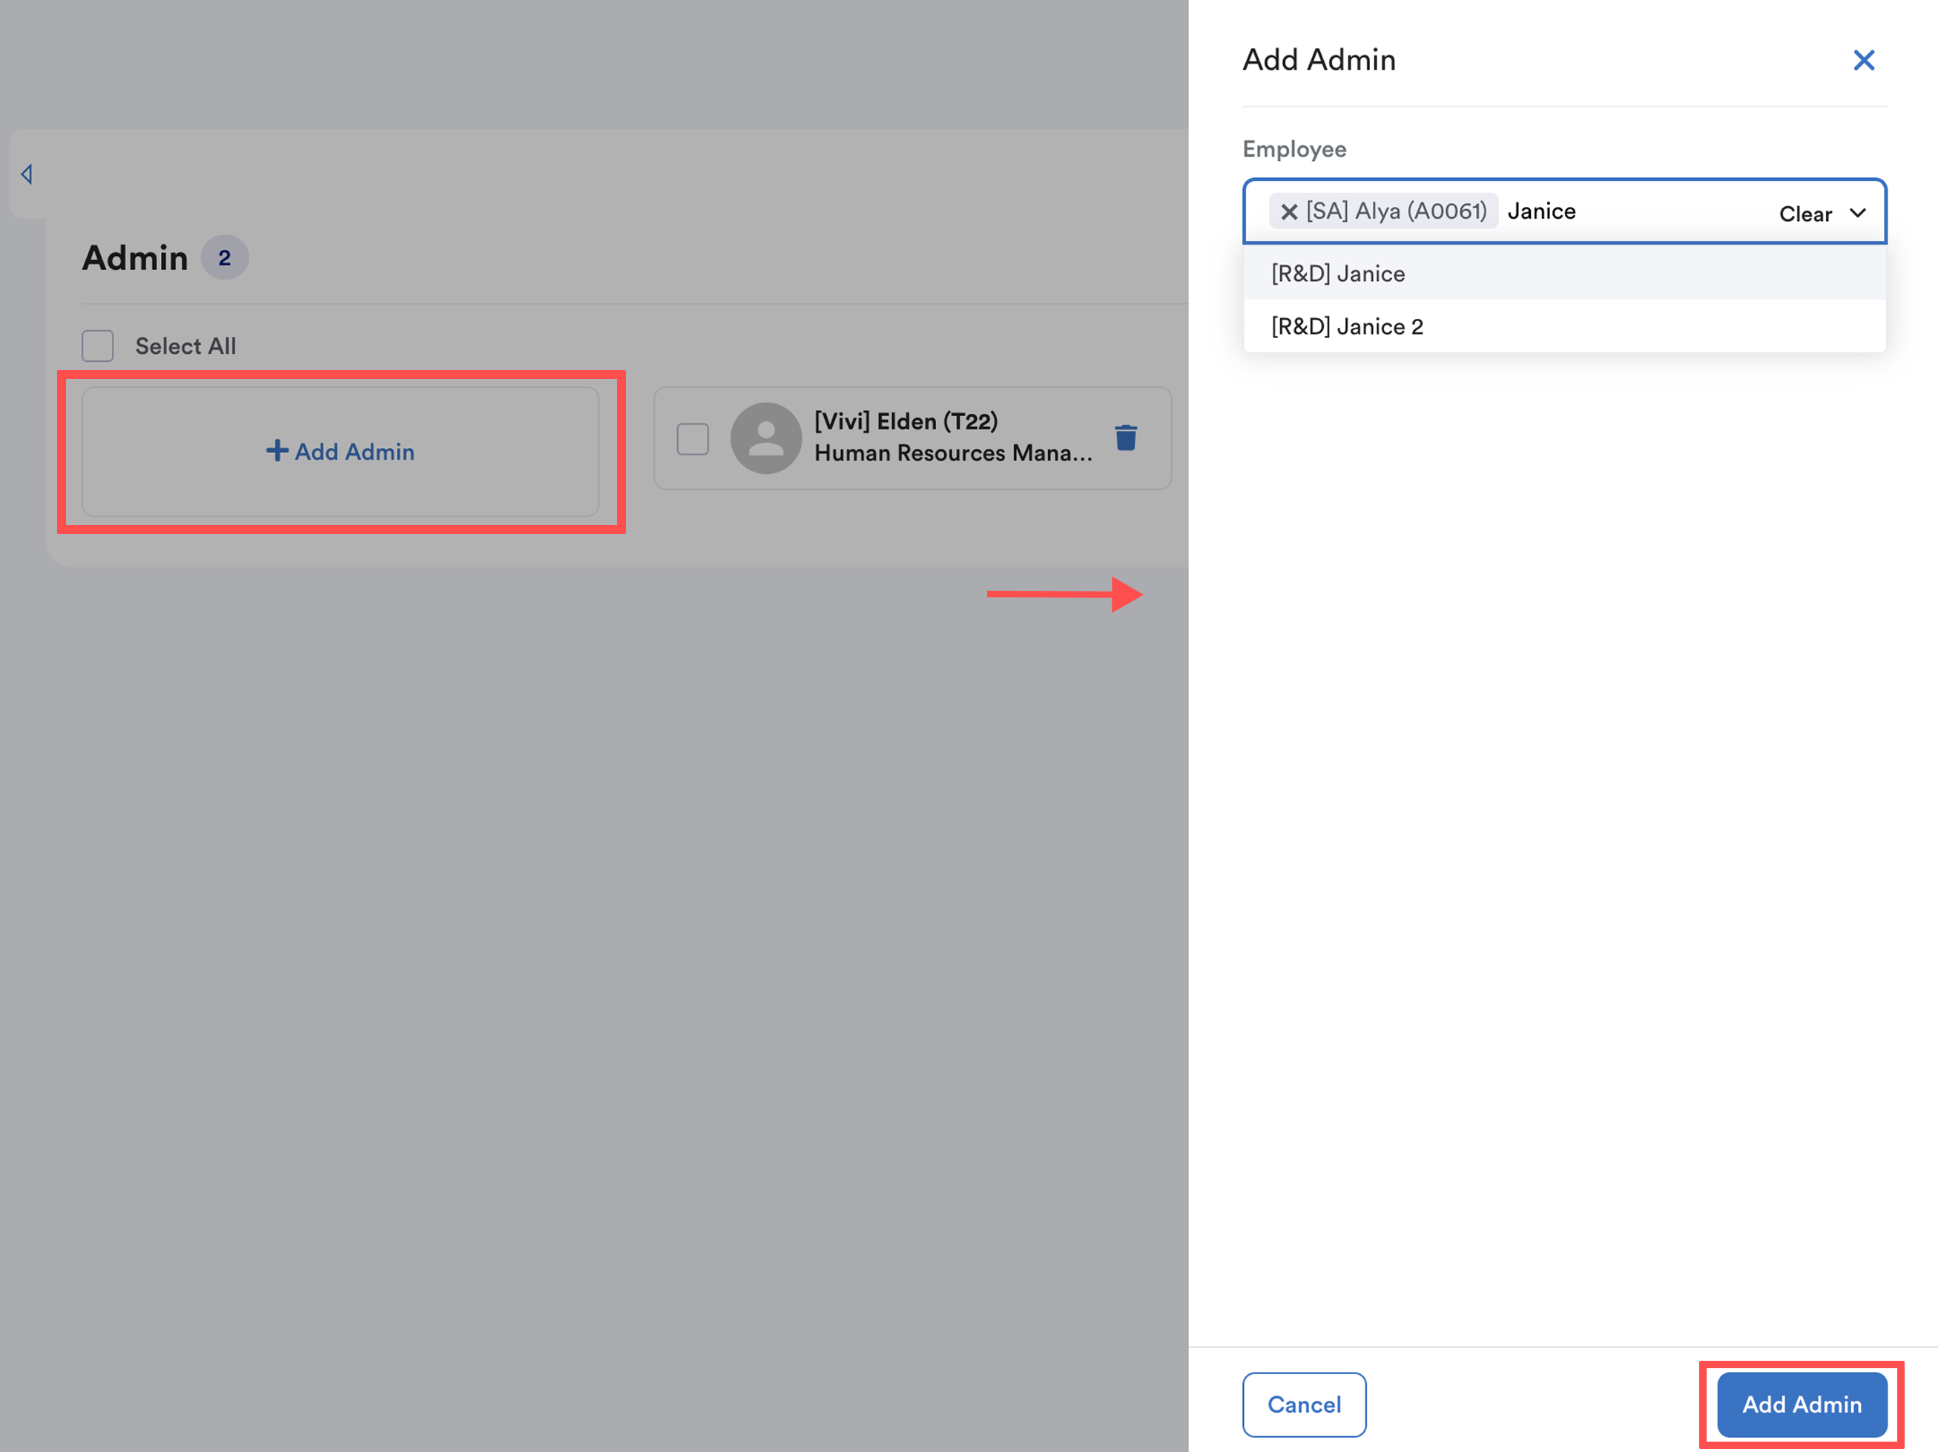
Task: Click the typed Janice search text
Action: [1541, 212]
